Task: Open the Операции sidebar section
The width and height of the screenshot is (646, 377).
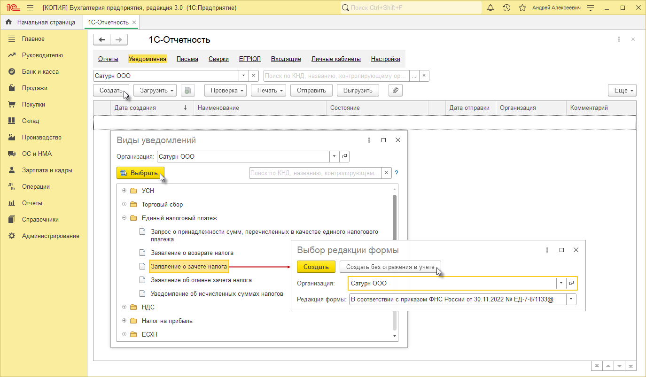Action: point(36,187)
